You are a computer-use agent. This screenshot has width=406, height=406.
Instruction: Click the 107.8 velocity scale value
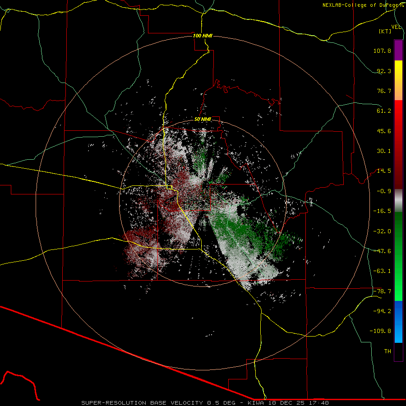(382, 51)
